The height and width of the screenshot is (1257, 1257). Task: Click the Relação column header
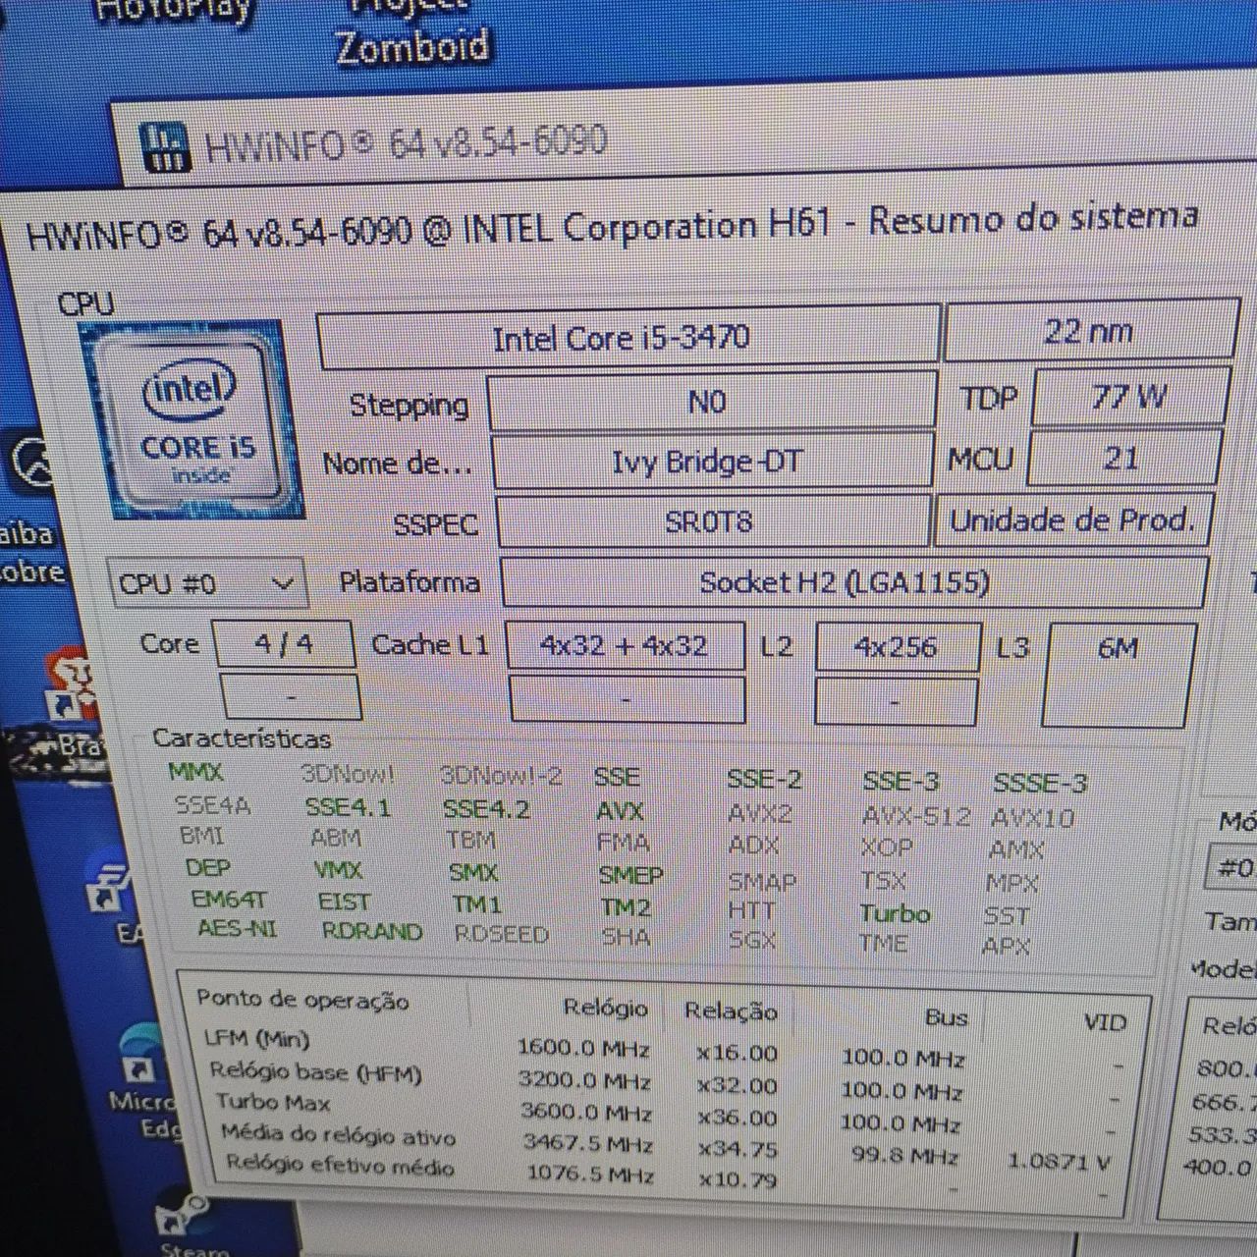731,1011
